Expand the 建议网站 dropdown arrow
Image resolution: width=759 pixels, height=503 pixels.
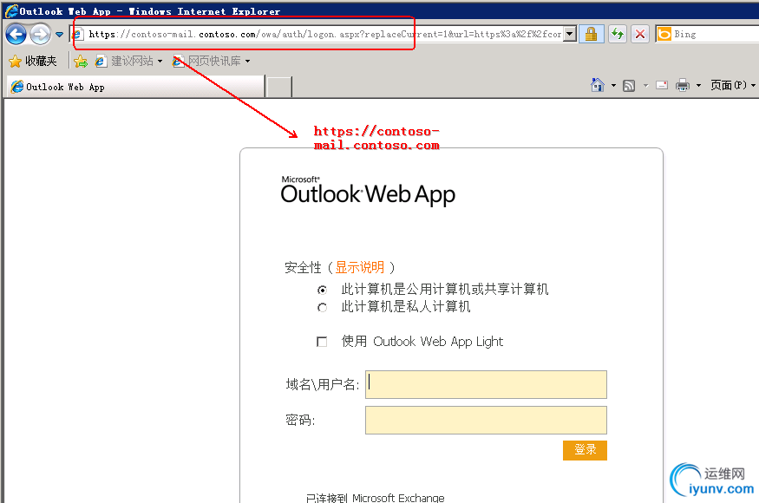[160, 62]
